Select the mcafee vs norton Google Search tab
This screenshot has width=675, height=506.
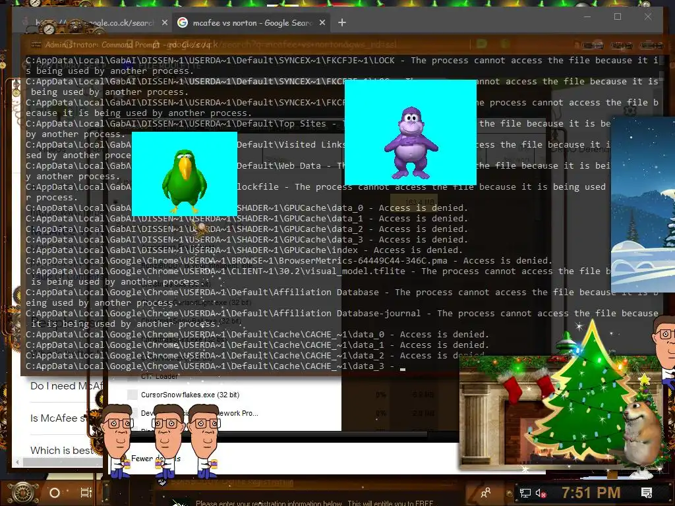tap(250, 23)
